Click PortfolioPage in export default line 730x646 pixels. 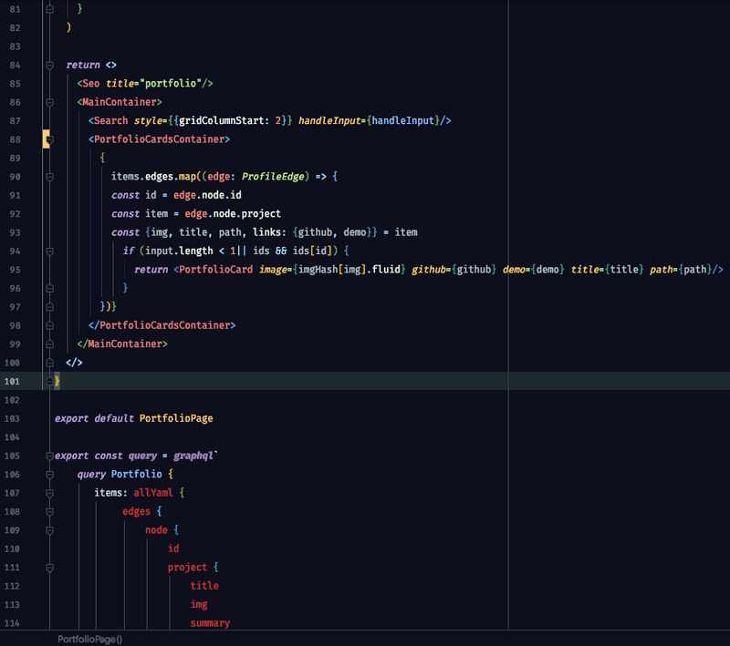point(176,419)
